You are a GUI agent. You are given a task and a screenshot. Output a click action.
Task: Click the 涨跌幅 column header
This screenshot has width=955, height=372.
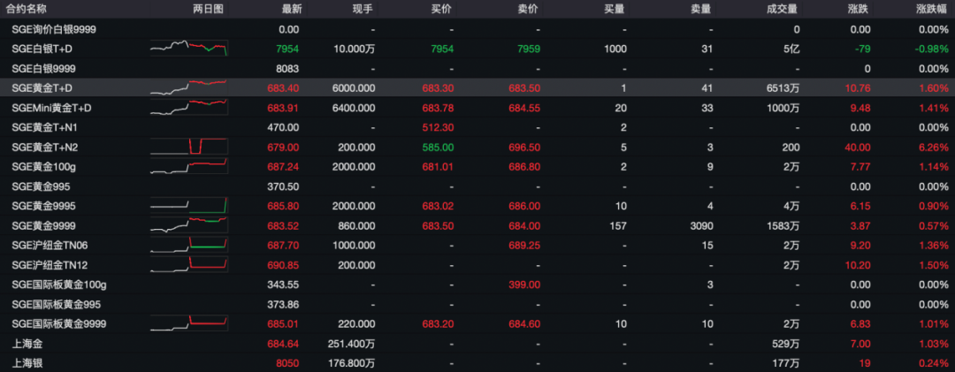933,9
